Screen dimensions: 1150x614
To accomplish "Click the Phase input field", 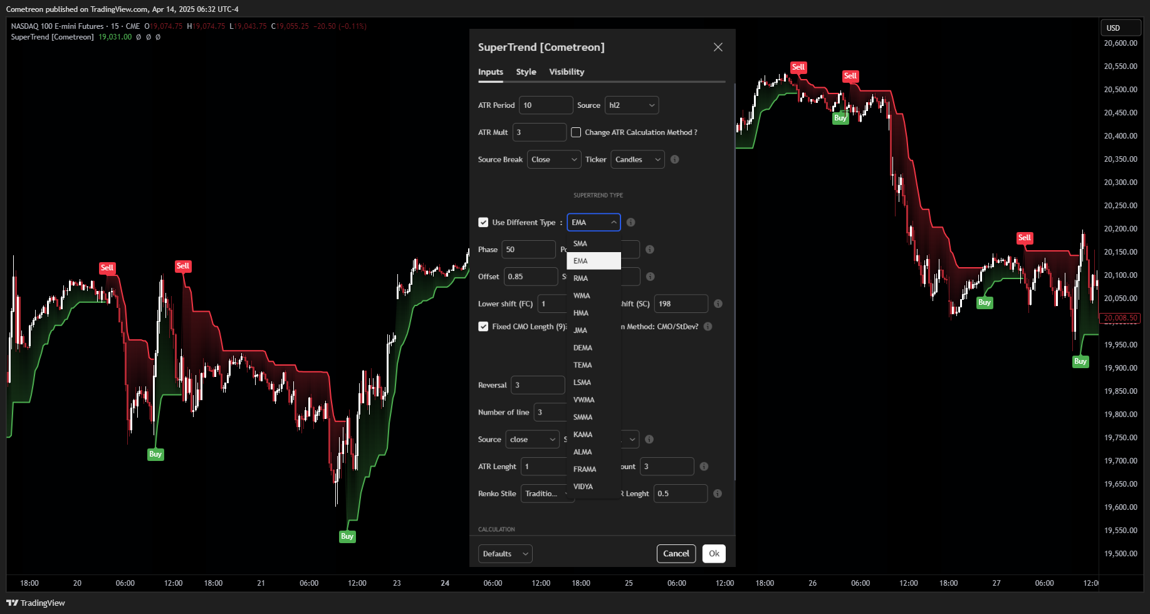I will pyautogui.click(x=528, y=250).
